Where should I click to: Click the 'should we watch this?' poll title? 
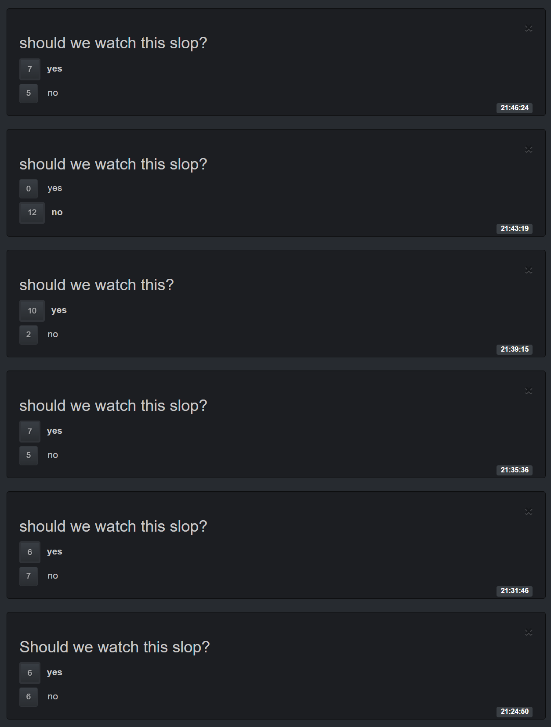pyautogui.click(x=97, y=285)
